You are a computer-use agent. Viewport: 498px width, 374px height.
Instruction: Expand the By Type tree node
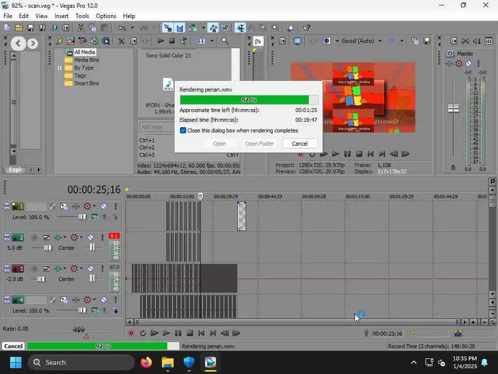pos(59,68)
